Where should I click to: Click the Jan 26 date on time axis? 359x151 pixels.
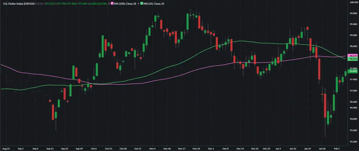[322, 148]
